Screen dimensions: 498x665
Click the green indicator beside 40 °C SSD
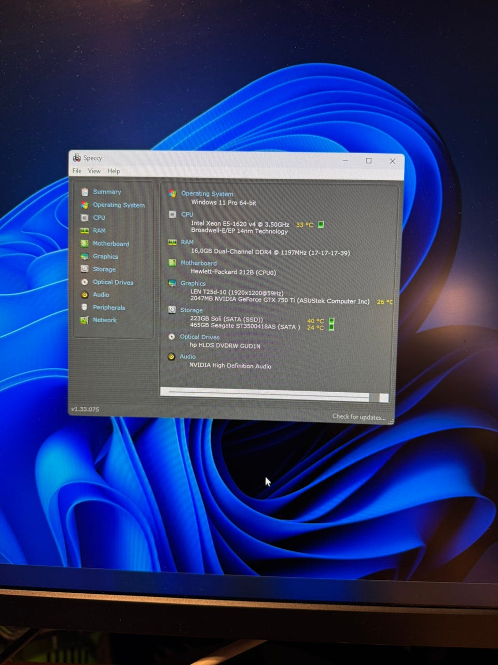point(331,321)
